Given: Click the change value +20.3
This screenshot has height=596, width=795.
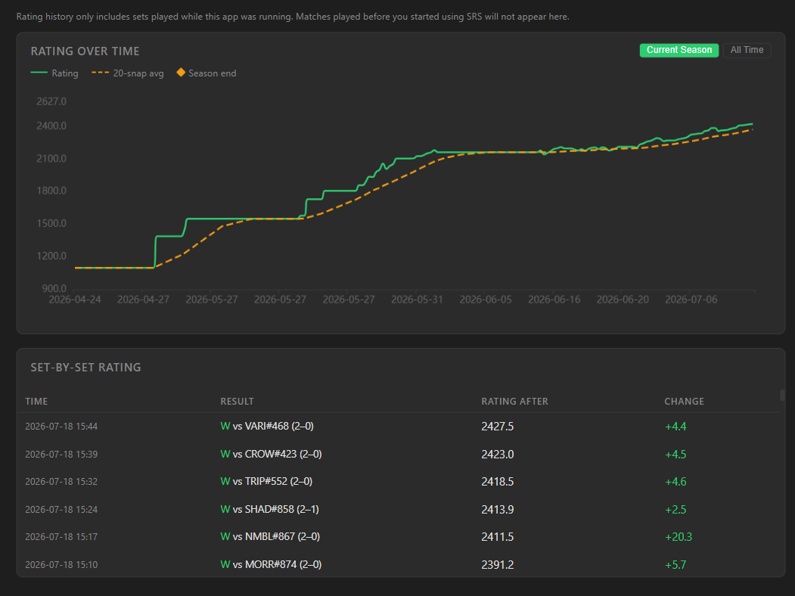Looking at the screenshot, I should point(679,537).
